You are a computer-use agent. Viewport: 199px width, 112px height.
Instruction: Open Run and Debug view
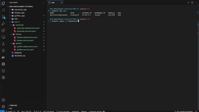point(3,24)
